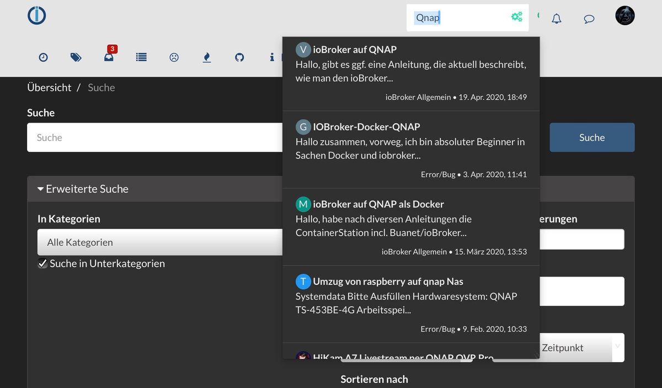Screen dimensions: 662x388
Task: Open the categories list icon
Action: [141, 57]
